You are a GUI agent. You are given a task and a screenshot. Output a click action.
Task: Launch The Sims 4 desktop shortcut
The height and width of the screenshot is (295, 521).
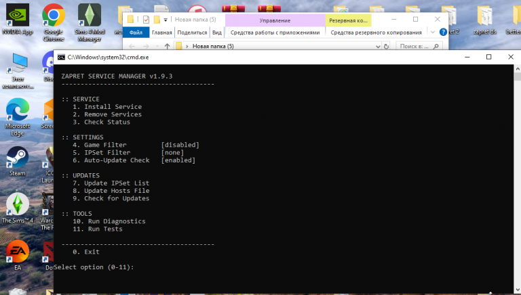tap(18, 208)
